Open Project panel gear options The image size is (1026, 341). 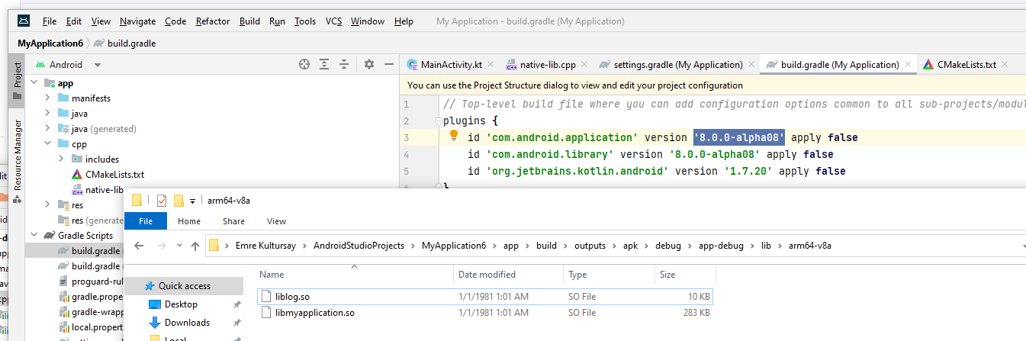click(369, 65)
